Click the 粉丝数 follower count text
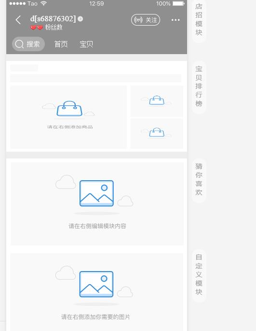Image resolution: width=256 pixels, height=331 pixels. (54, 28)
